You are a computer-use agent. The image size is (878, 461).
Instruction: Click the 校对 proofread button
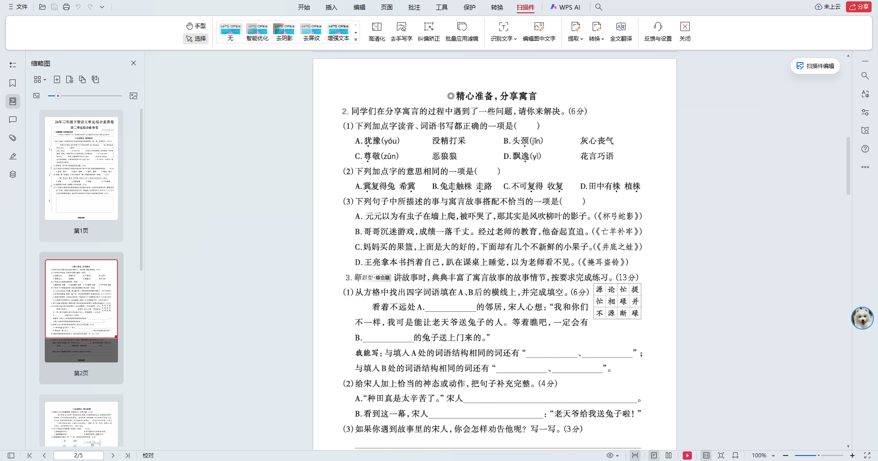point(148,456)
